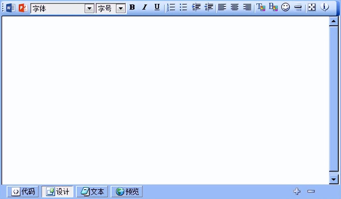The image size is (341, 199).
Task: Enlarge the editor with plus icon
Action: point(297,192)
